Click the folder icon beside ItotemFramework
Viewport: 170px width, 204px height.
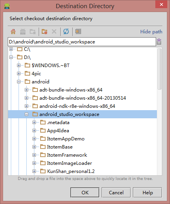tap(43, 155)
